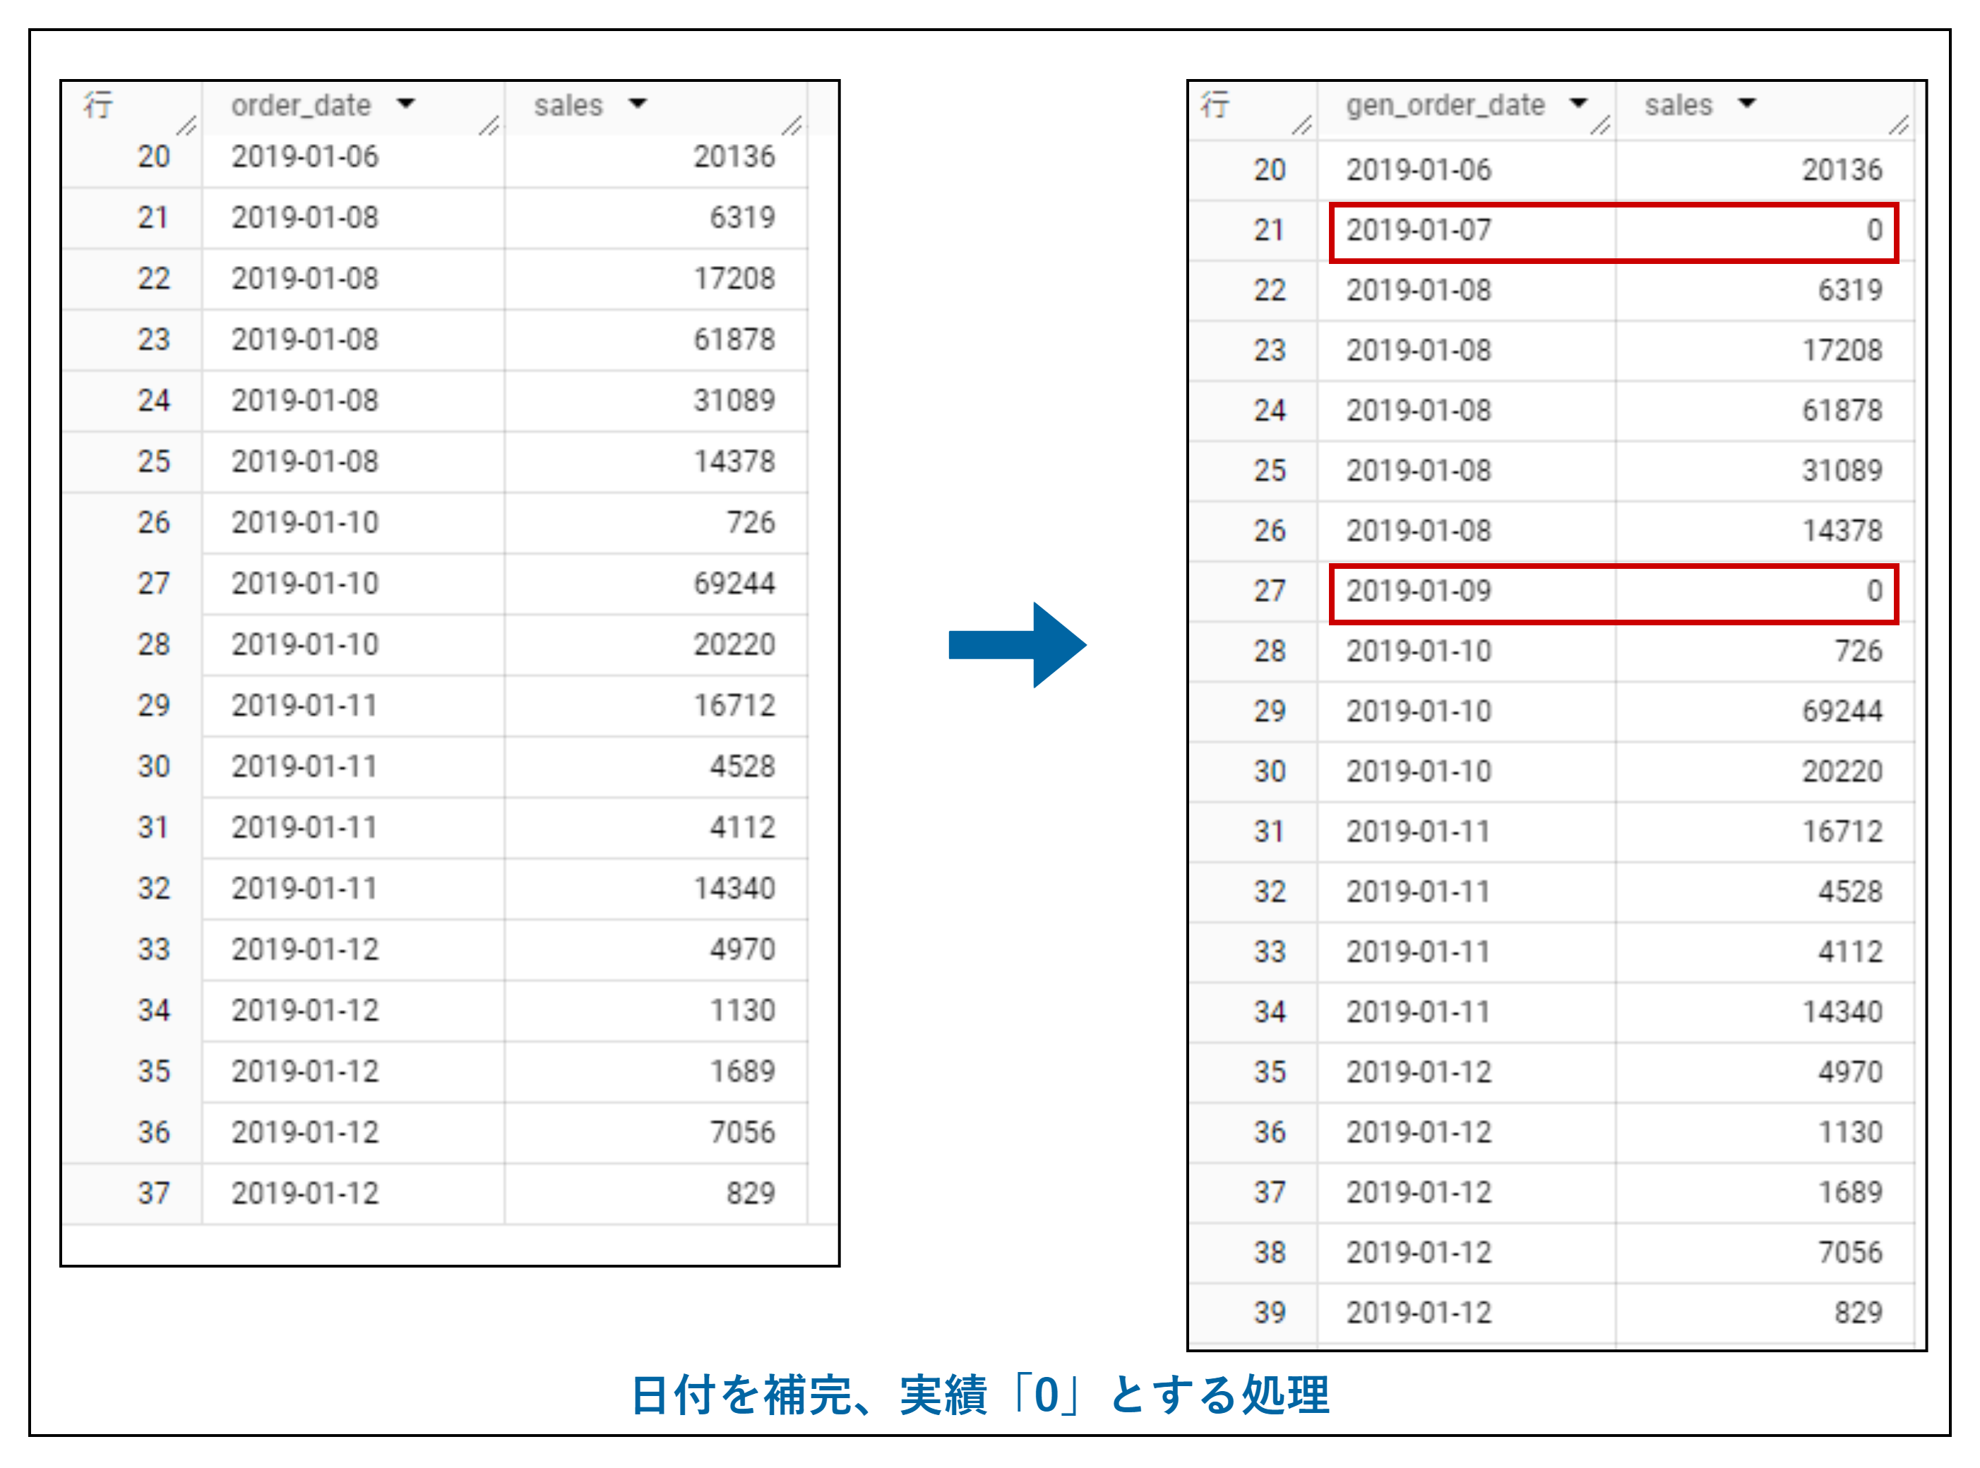Select sales 0 in right row 27
This screenshot has height=1468, width=1980.
(x=1874, y=591)
